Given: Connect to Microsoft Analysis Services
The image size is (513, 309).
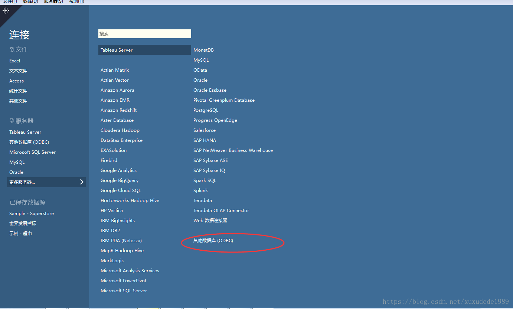Looking at the screenshot, I should pos(130,271).
